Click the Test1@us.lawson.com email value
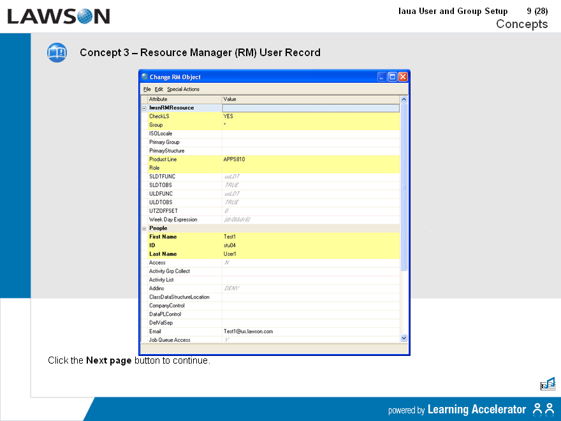Viewport: 561px width, 421px height. (x=248, y=331)
